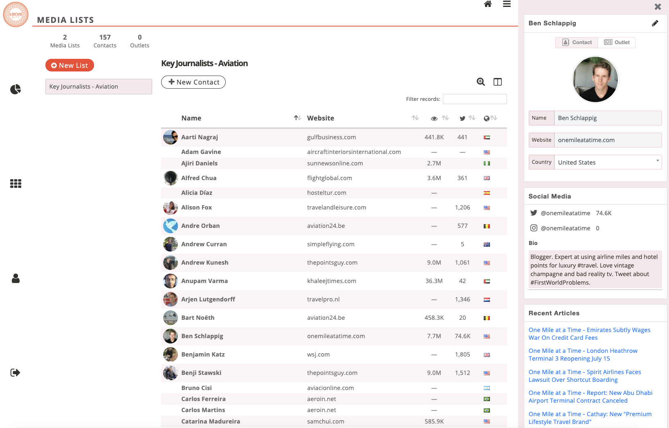
Task: Open the hamburger menu
Action: (507, 4)
